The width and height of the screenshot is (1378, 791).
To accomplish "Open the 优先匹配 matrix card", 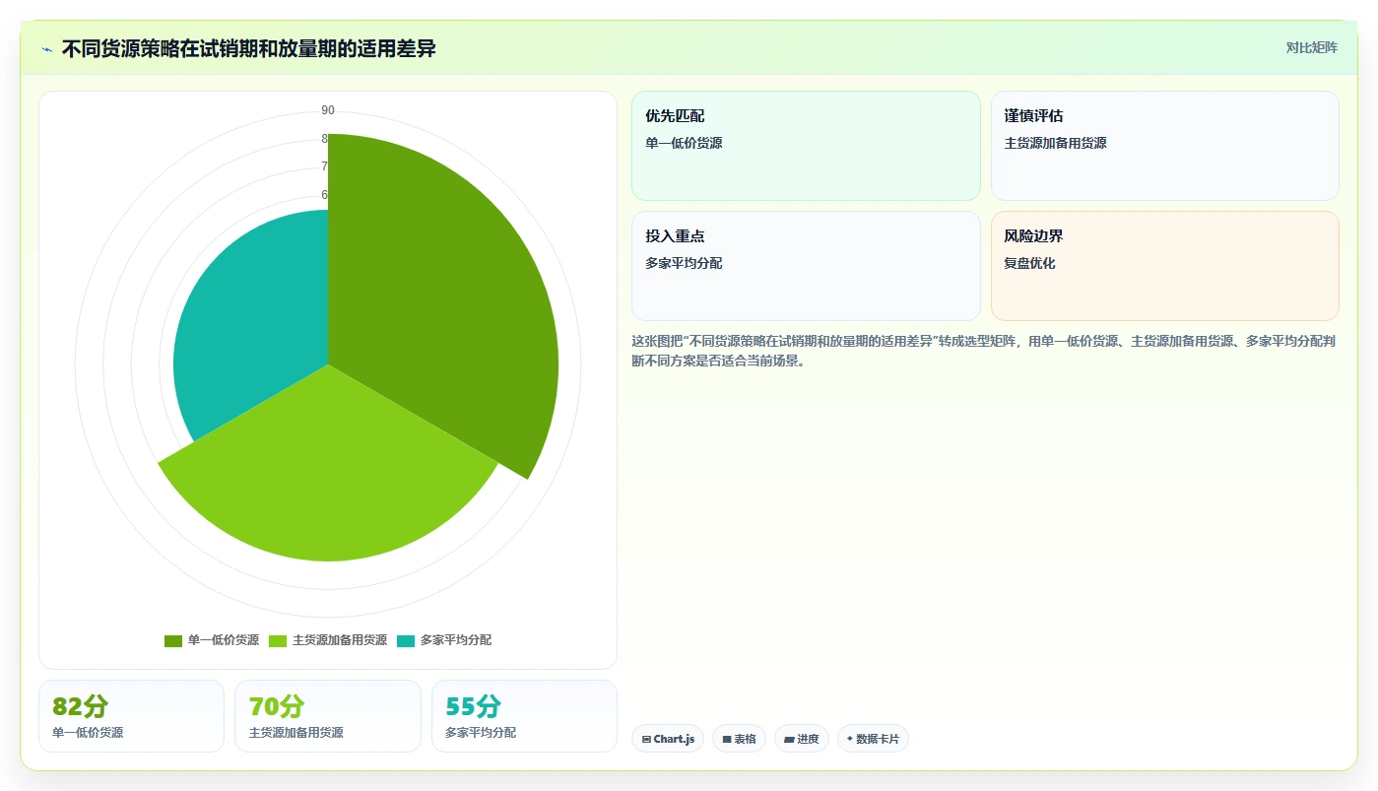I will click(806, 146).
